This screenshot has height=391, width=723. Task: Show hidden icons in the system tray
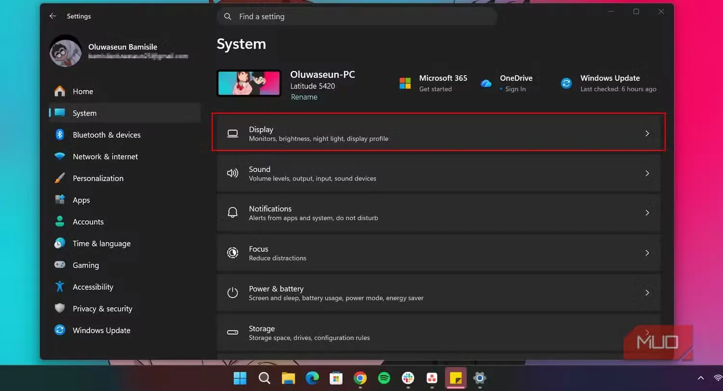(701, 378)
